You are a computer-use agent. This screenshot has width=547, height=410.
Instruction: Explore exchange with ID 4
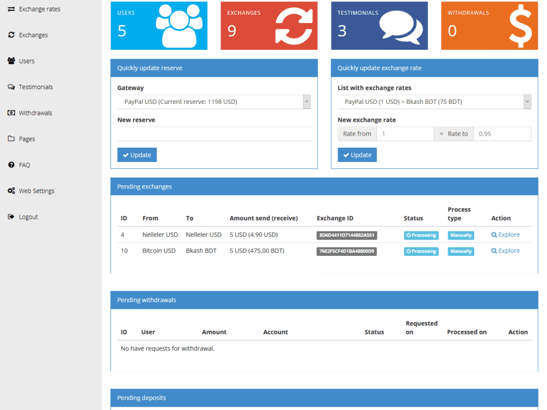point(505,235)
